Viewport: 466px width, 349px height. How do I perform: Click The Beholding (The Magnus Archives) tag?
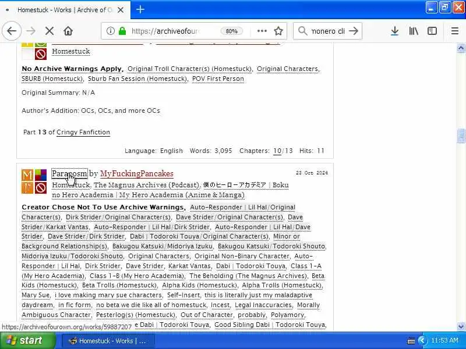248,276
